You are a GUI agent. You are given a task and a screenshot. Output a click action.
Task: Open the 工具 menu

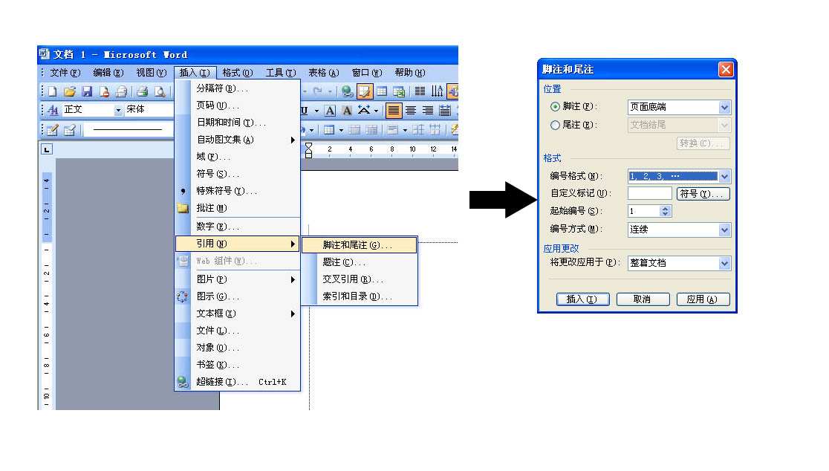(281, 72)
